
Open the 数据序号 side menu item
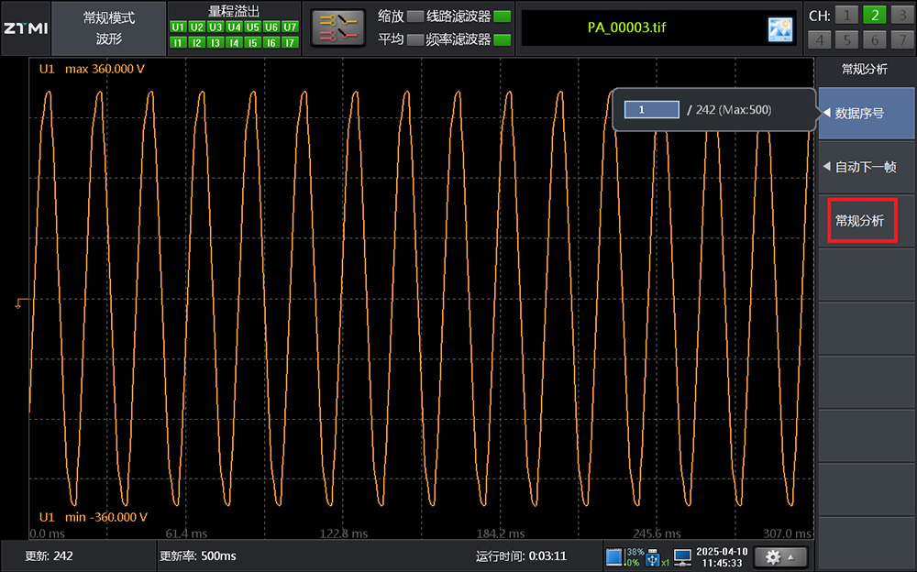pos(865,114)
